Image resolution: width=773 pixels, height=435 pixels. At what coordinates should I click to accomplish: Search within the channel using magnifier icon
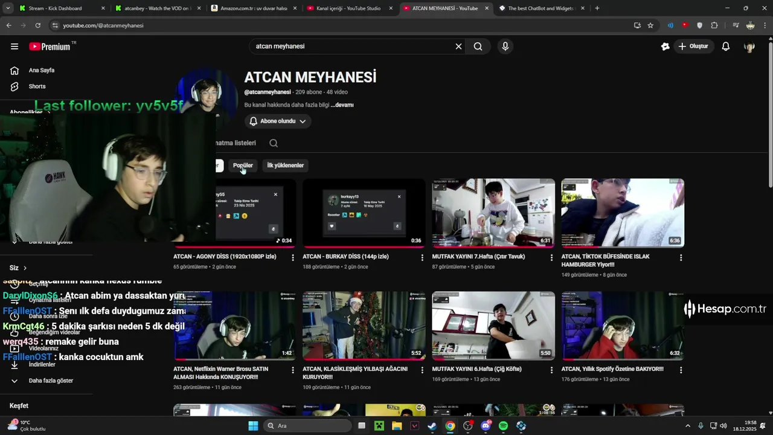tap(274, 143)
